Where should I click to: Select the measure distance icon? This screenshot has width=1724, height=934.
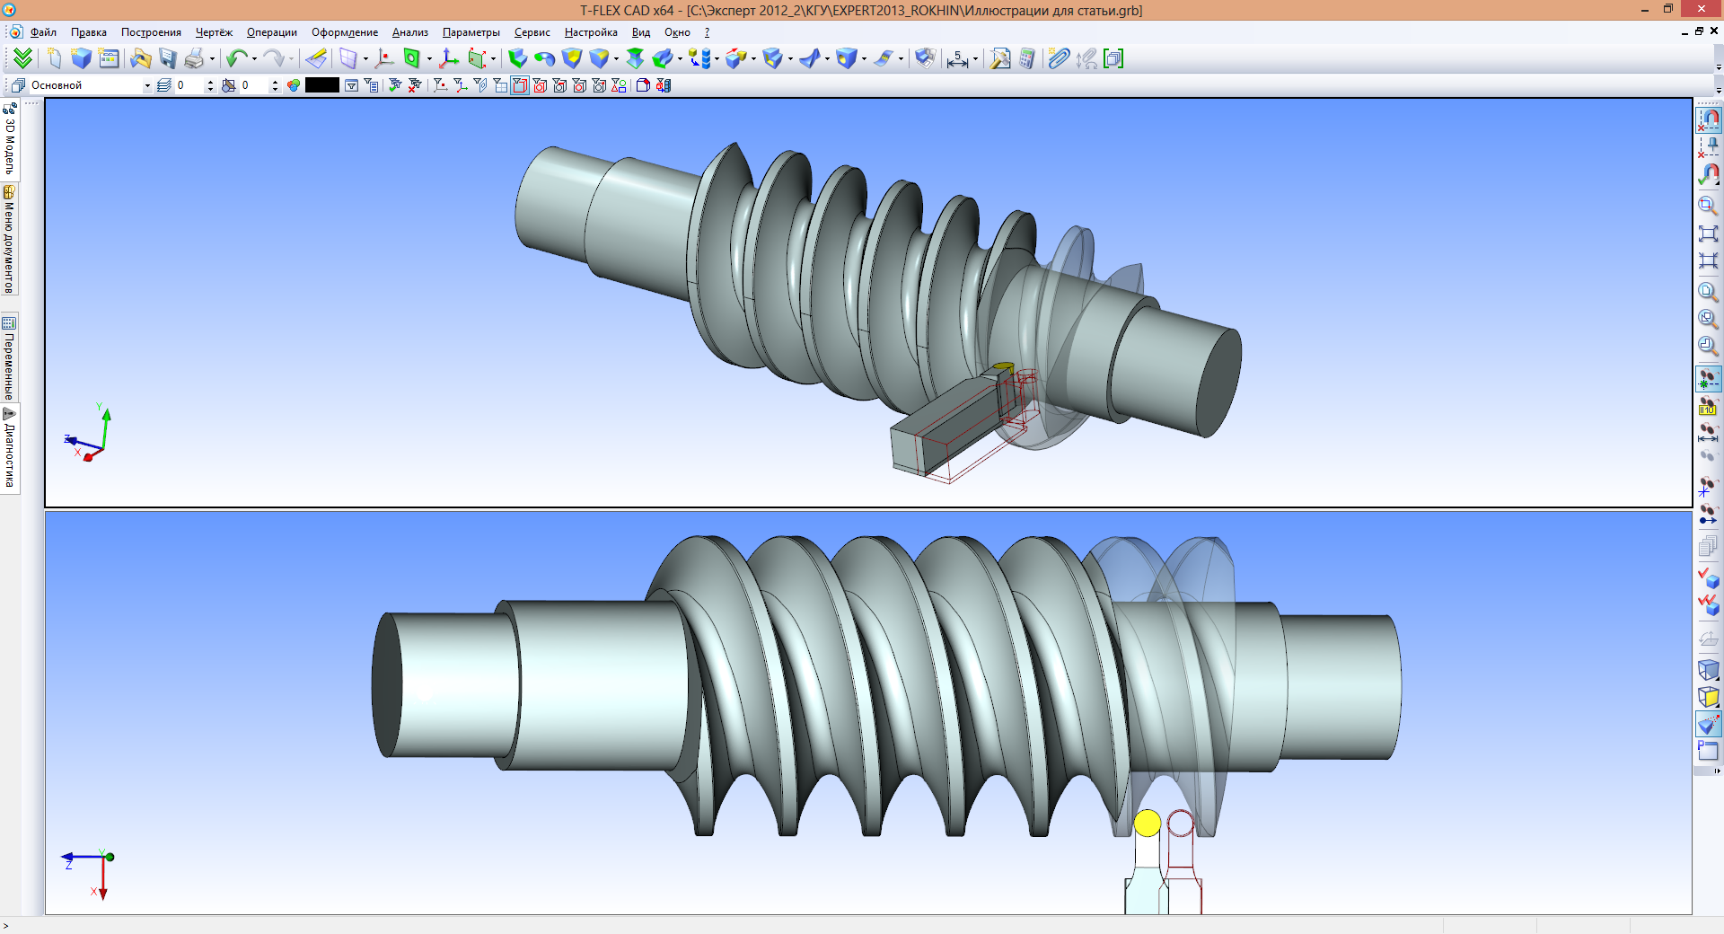tap(957, 59)
